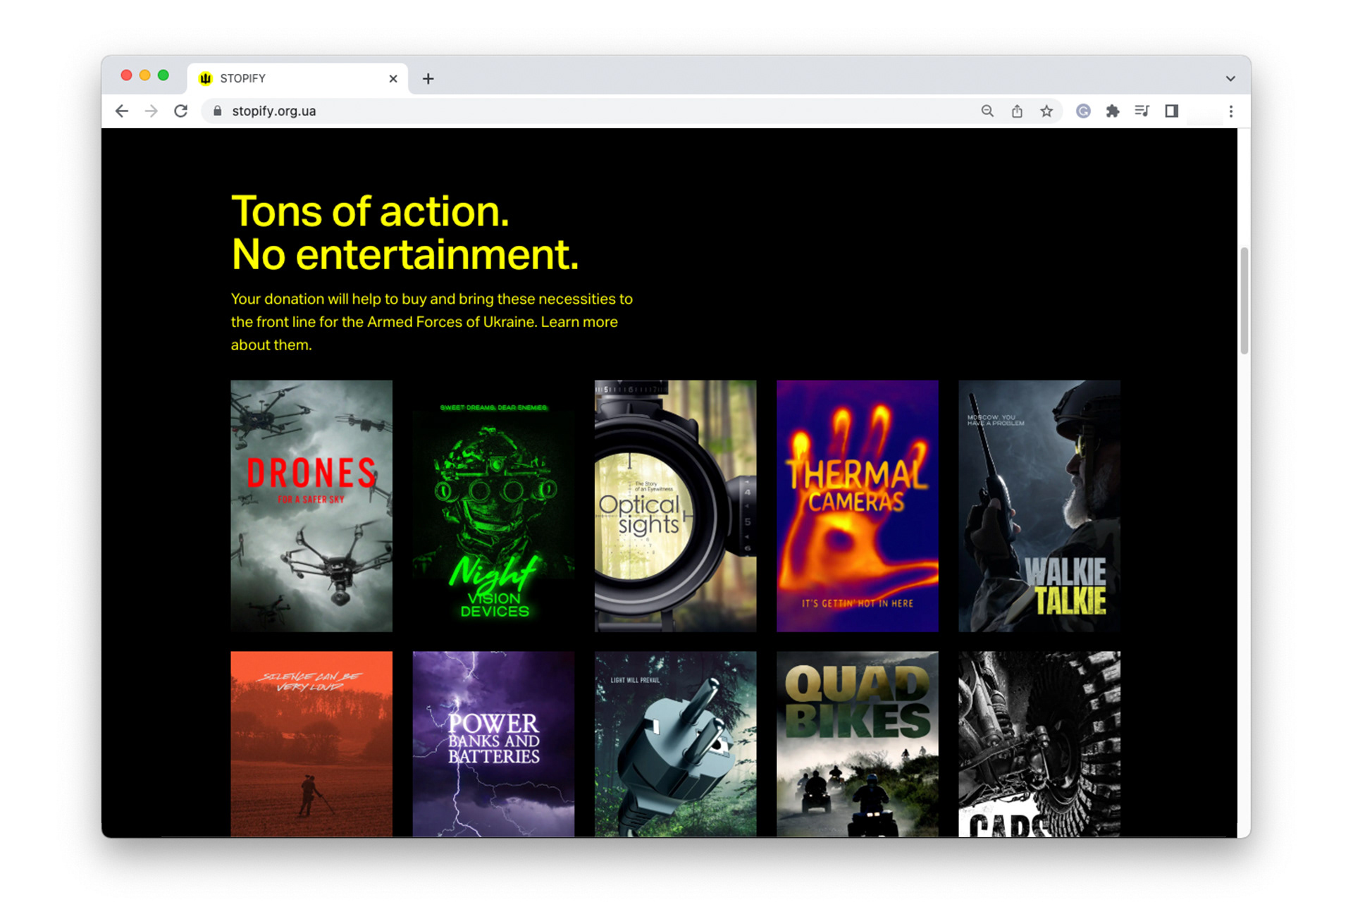Select the STOPIFY browser tab
Screen dimensions: 1353x902
point(298,78)
